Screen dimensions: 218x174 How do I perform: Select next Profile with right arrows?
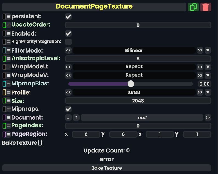click(x=200, y=92)
